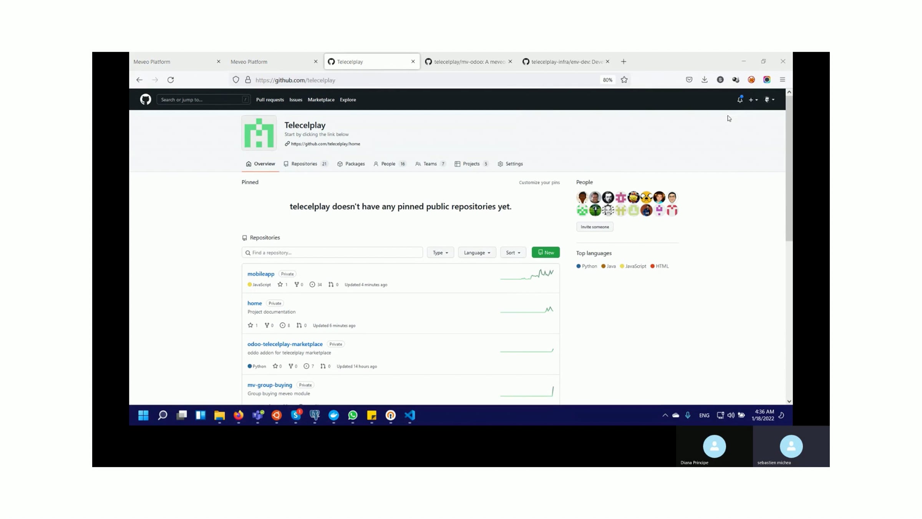Screen dimensions: 922x519
Task: Open GitHub notifications bell
Action: [x=740, y=100]
